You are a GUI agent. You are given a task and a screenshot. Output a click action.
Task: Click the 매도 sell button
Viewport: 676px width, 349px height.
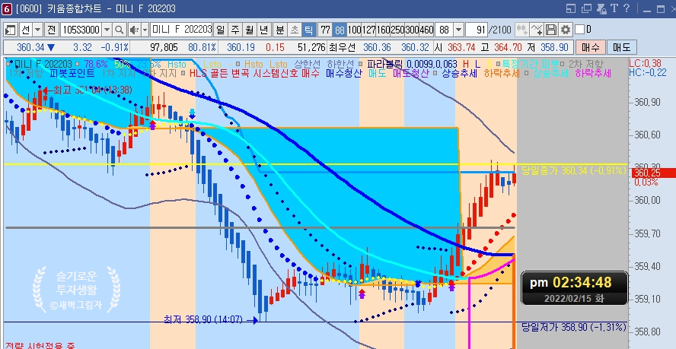[x=621, y=47]
